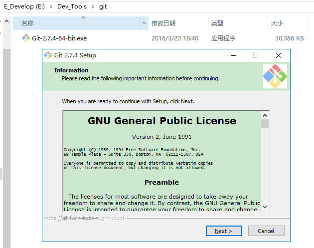Viewport: 314px width, 248px height.
Task: Expand the chevron after Dev_Tools breadcrumb
Action: point(93,6)
